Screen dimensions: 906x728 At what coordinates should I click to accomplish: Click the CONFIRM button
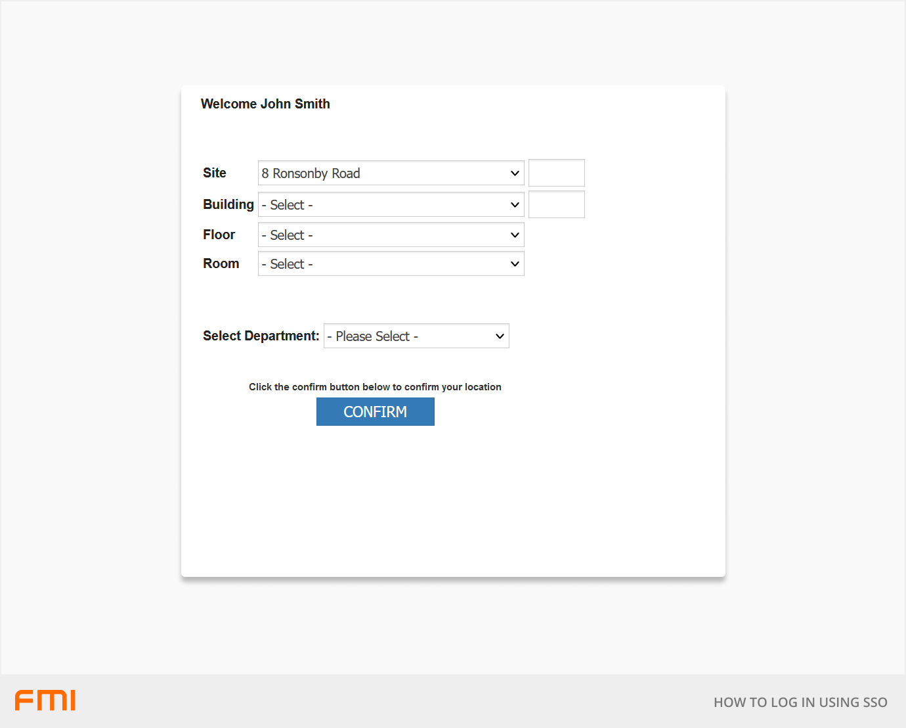(x=375, y=411)
